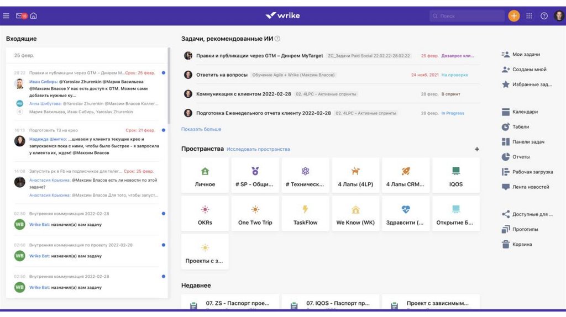
Task: Open the Проекты с з... space
Action: tap(205, 252)
